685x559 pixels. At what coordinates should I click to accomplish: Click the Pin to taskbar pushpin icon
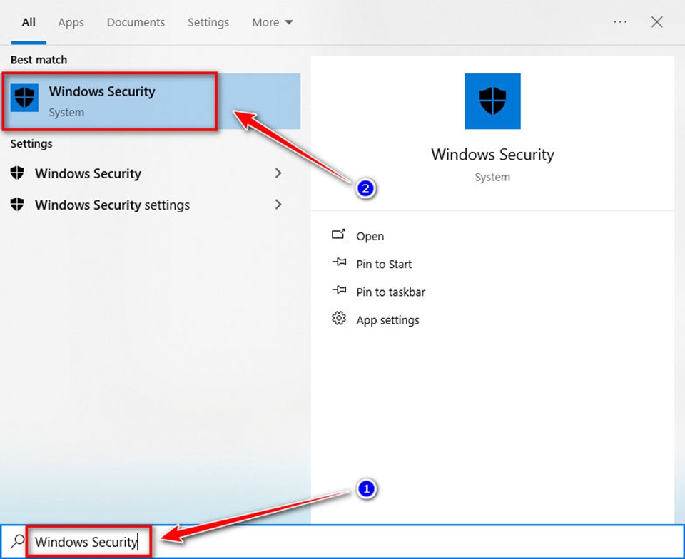(x=339, y=292)
